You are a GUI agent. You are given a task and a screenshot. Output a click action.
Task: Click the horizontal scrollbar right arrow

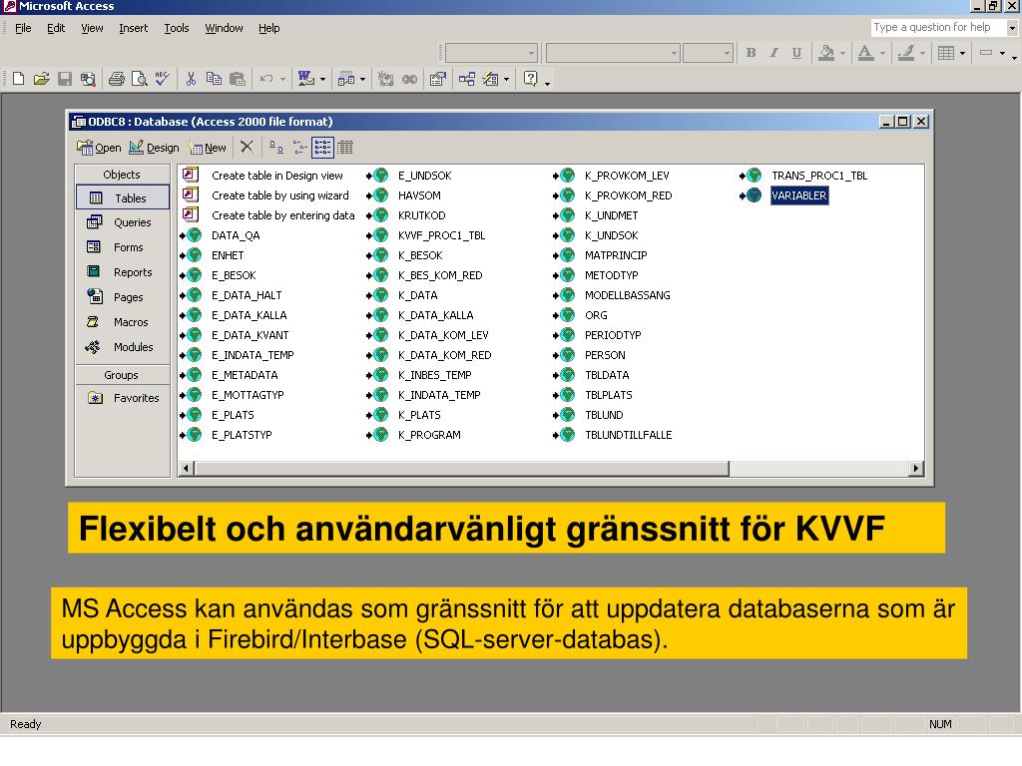click(916, 469)
